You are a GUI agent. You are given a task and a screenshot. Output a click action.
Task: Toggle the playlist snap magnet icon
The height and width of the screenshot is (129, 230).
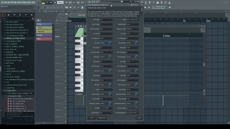coord(40,11)
